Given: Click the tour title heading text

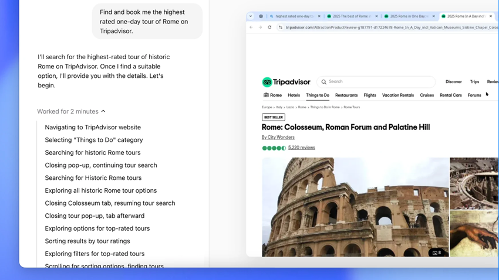Looking at the screenshot, I should click(346, 127).
